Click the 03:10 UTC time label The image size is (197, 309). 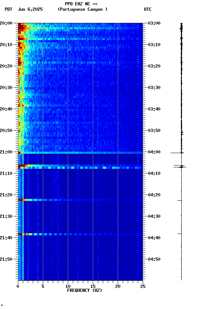[154, 45]
